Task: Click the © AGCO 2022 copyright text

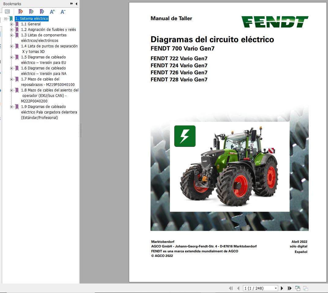Action: point(162,256)
